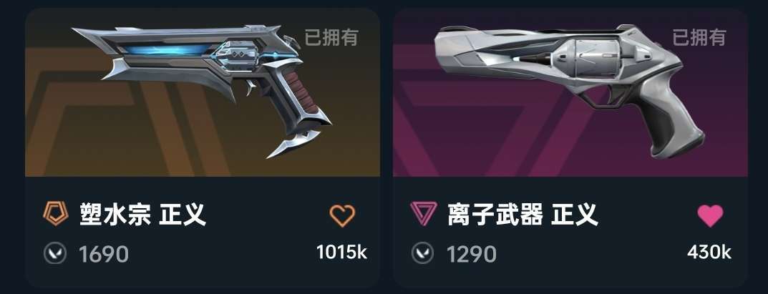Like the 塑水宗 正义 skin with outline heart
This screenshot has height=294, width=768.
(x=342, y=215)
